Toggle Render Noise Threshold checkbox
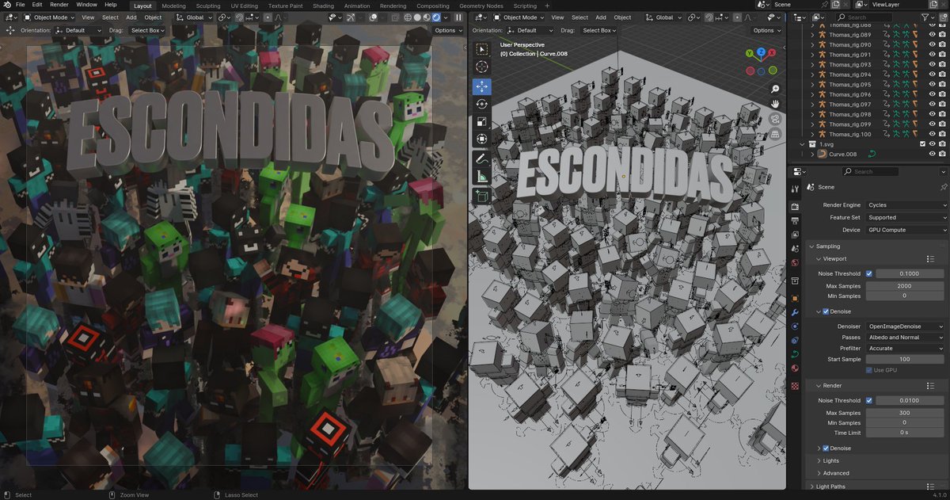The height and width of the screenshot is (500, 950). pyautogui.click(x=869, y=400)
